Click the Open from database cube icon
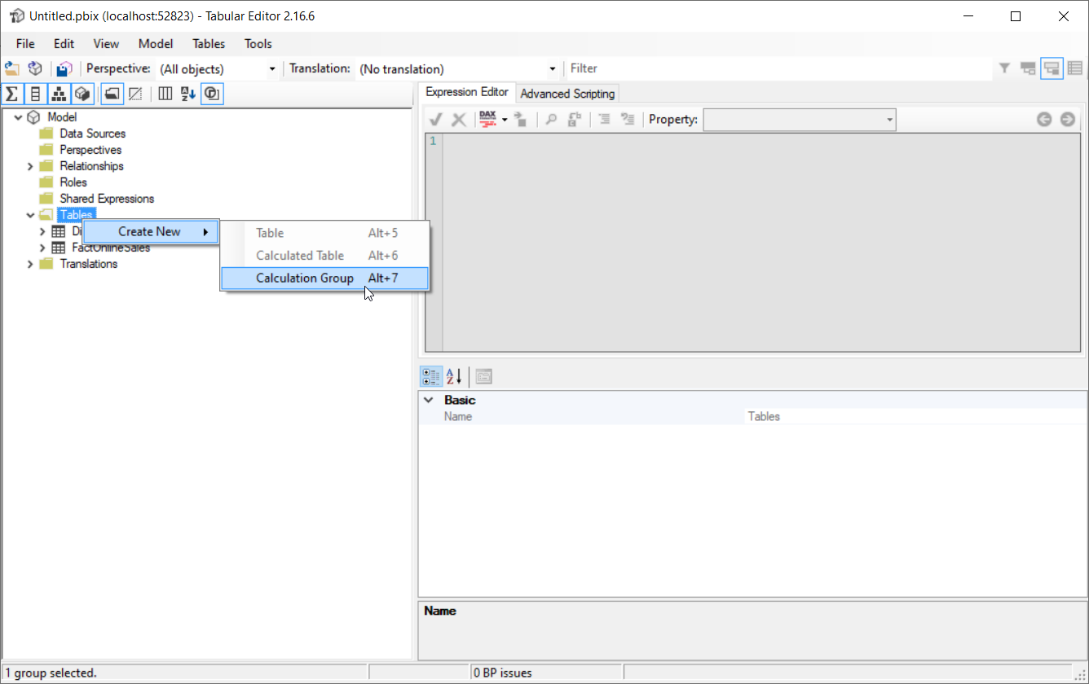The height and width of the screenshot is (684, 1089). click(35, 69)
